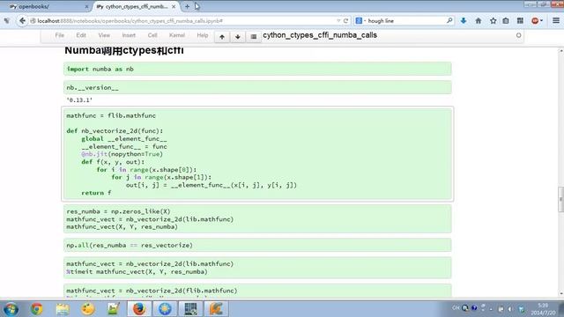564x317 pixels.
Task: Go back using the browser back arrow
Action: [22, 21]
